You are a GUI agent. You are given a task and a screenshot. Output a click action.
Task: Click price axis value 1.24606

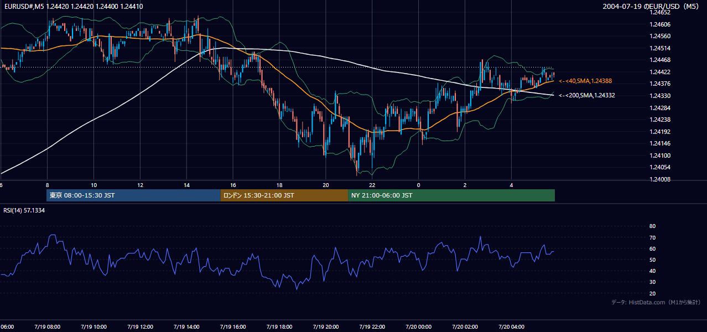659,24
